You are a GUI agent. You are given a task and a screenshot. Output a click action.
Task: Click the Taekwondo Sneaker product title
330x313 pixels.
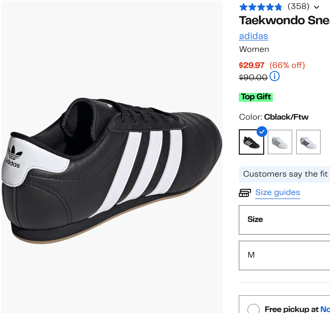click(x=285, y=20)
